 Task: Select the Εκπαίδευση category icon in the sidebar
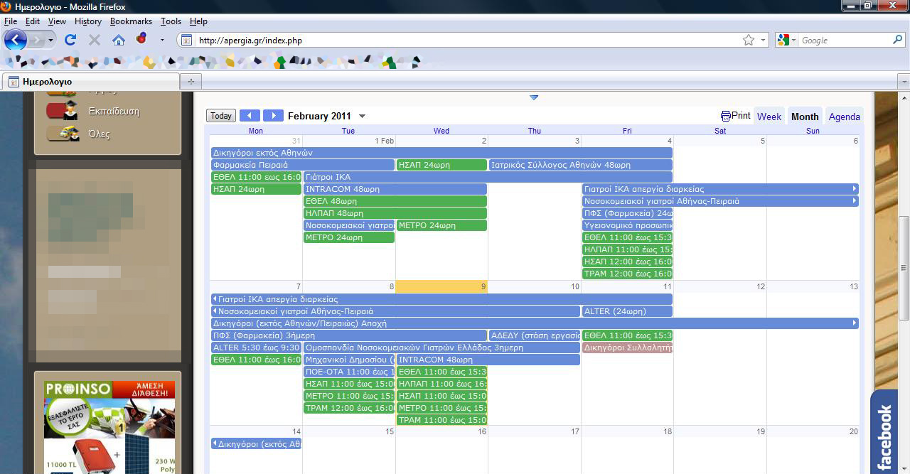pyautogui.click(x=63, y=111)
